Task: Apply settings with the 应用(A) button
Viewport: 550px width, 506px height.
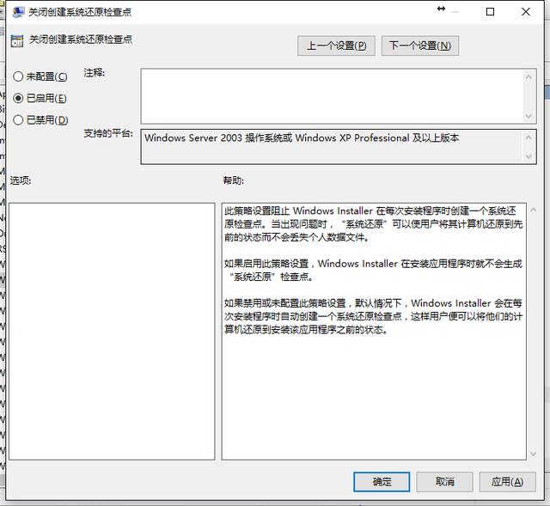Action: click(508, 482)
